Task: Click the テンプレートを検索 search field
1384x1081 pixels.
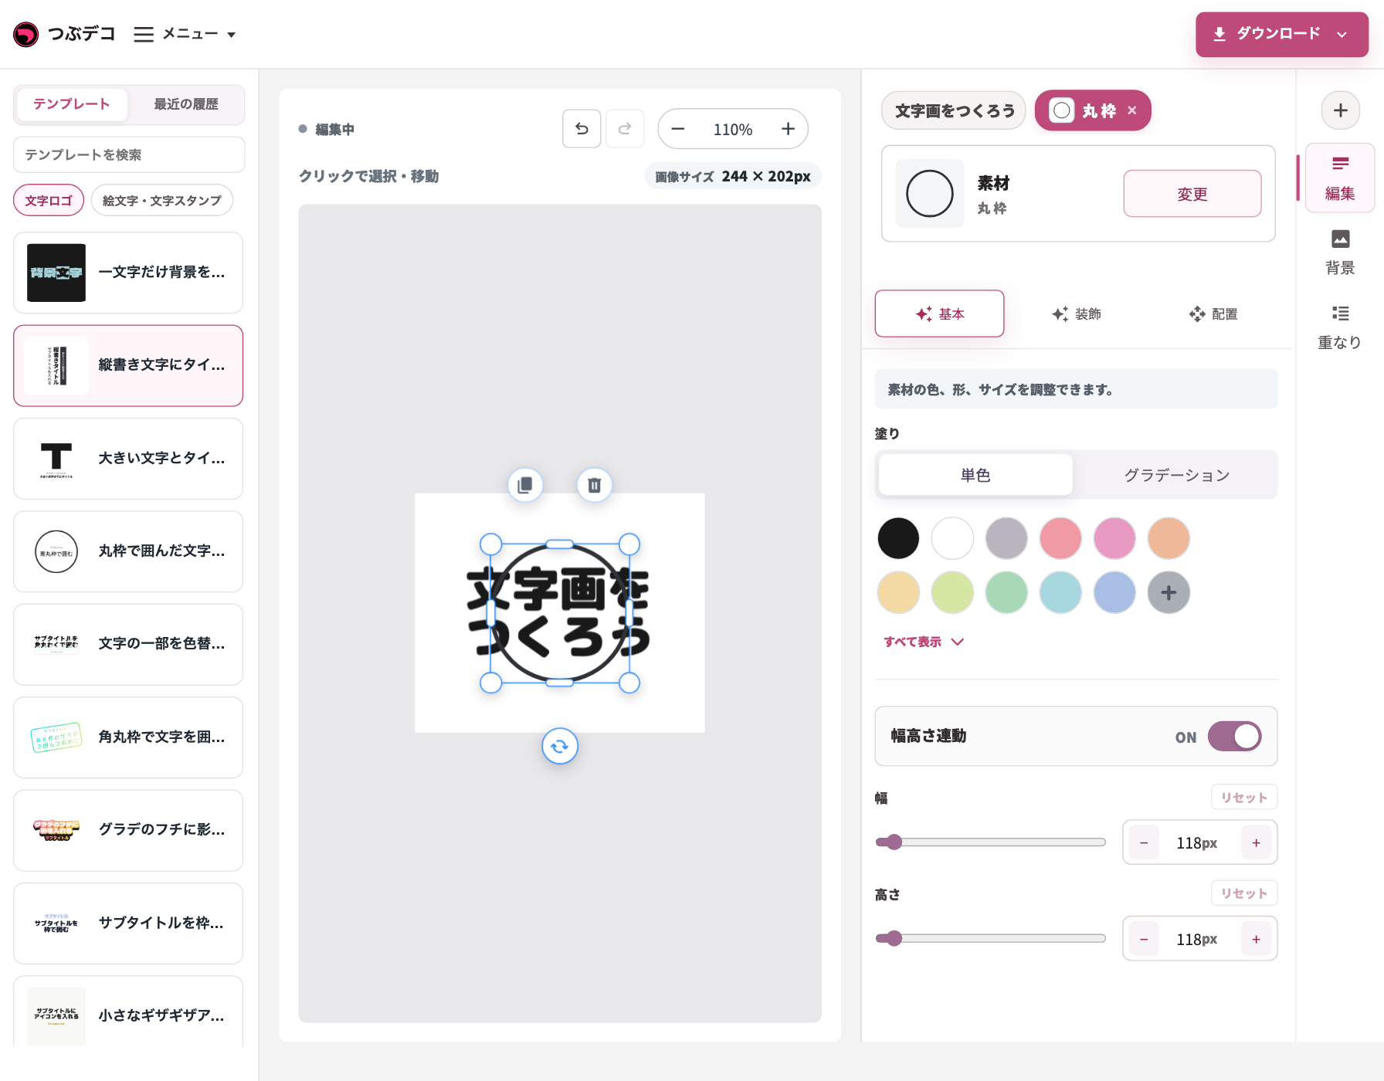Action: coord(129,154)
